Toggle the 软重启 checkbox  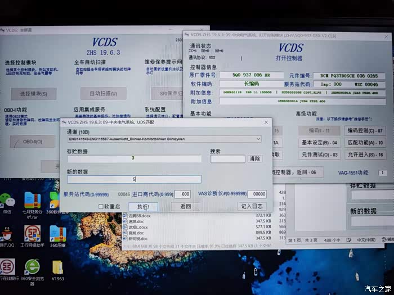(x=101, y=207)
